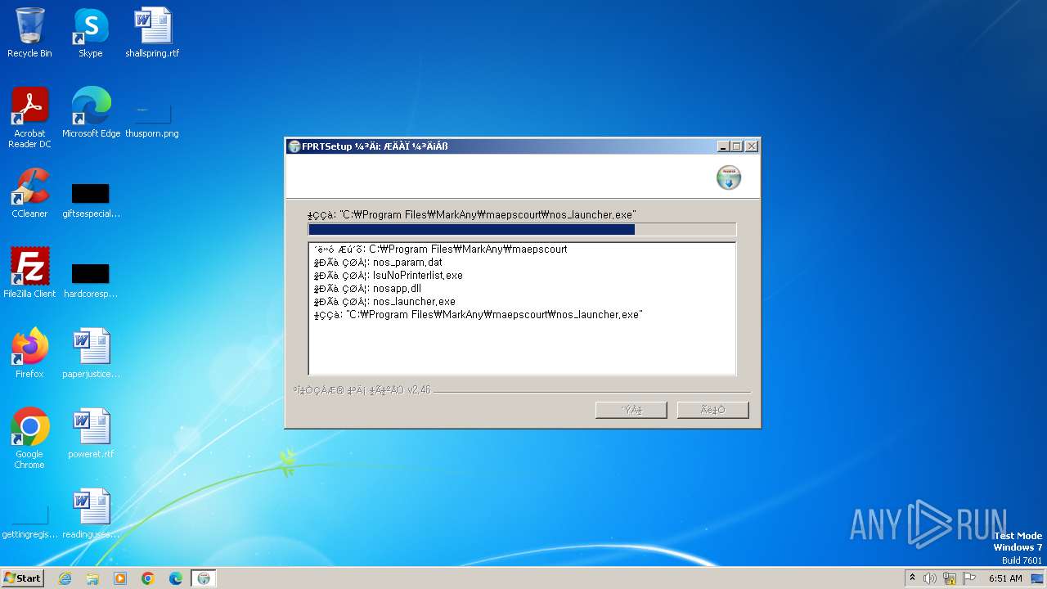Minimize the FPRTSetup window
Image resolution: width=1047 pixels, height=589 pixels.
(x=723, y=146)
